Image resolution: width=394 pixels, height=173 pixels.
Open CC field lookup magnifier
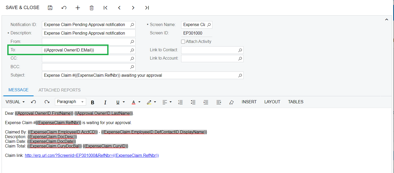[132, 59]
